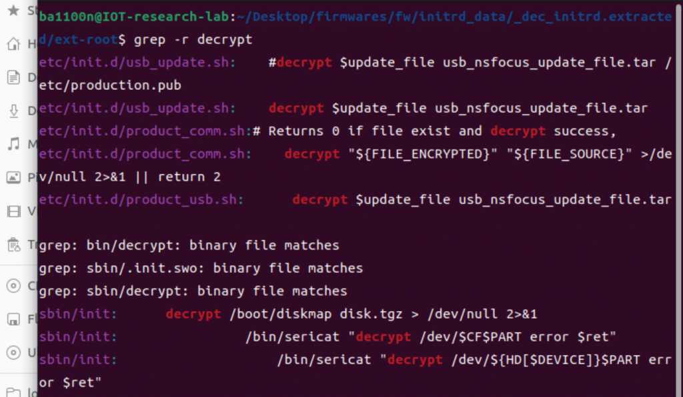The width and height of the screenshot is (683, 397).
Task: Click the etc/production.pub text
Action: pos(110,85)
